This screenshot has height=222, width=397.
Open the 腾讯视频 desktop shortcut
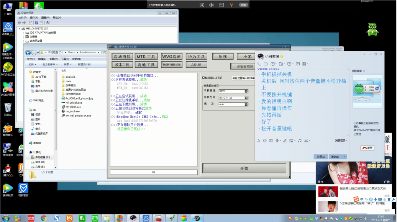pos(8,190)
